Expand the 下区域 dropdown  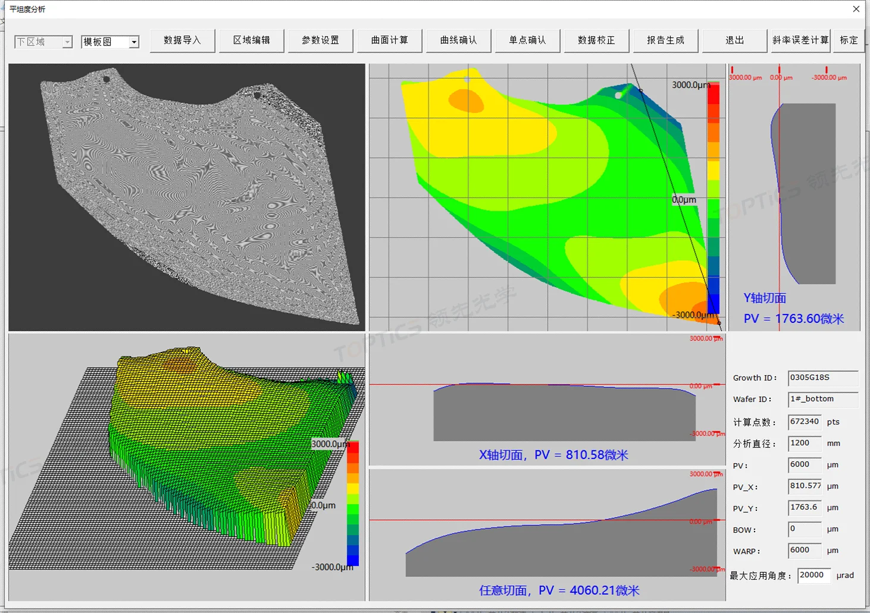coord(67,42)
